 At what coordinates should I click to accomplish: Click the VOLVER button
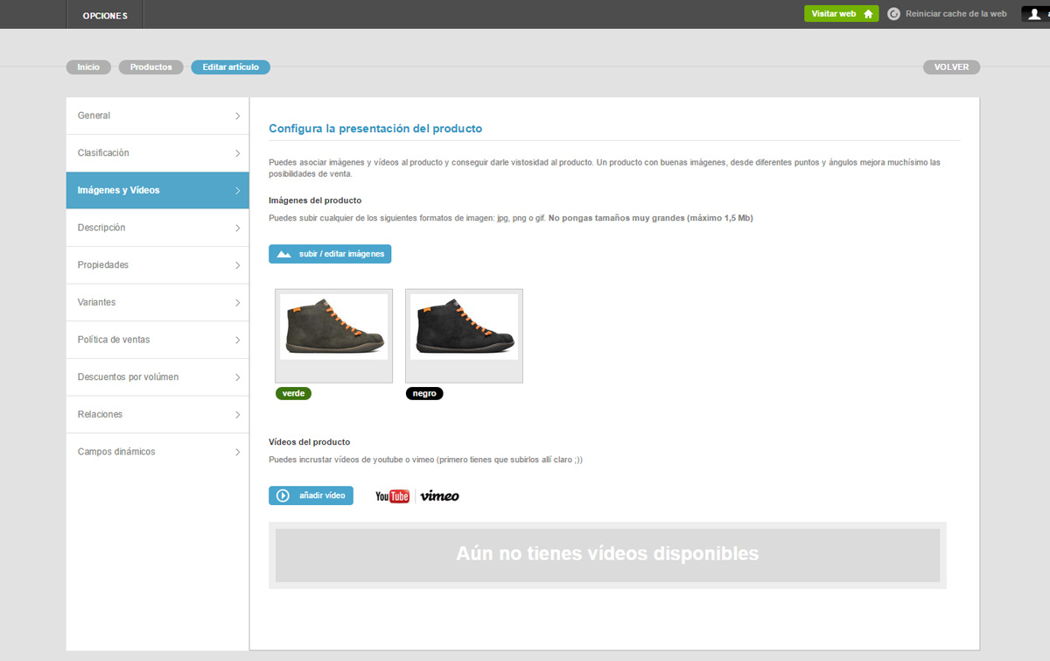pos(951,67)
